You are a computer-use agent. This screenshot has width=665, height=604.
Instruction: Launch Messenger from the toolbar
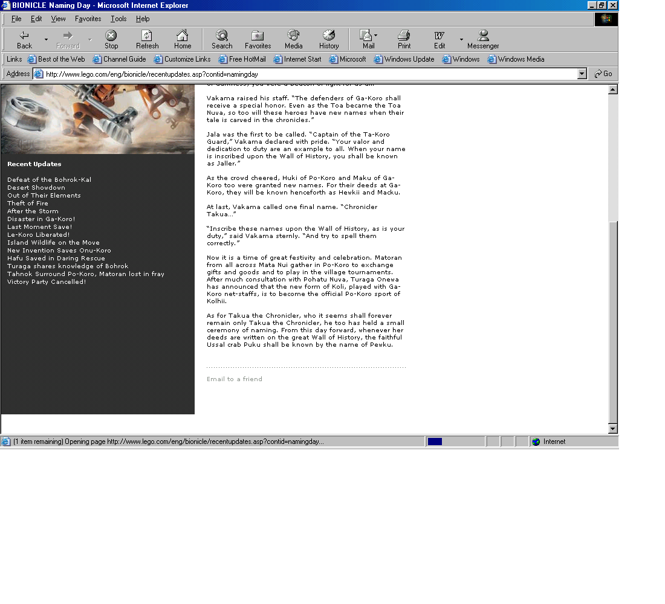click(x=483, y=39)
